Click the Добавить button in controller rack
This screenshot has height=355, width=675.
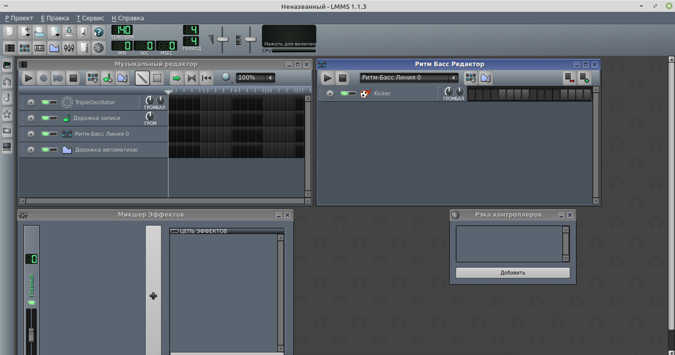coord(512,272)
